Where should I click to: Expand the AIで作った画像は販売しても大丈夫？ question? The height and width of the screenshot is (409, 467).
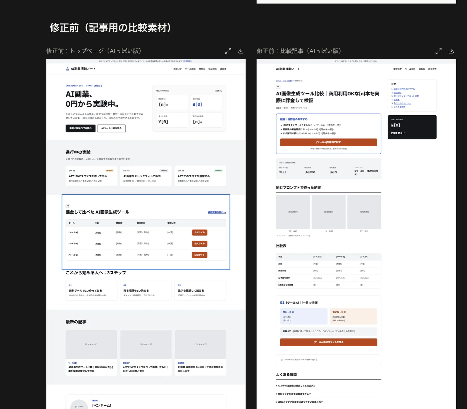pos(329,386)
